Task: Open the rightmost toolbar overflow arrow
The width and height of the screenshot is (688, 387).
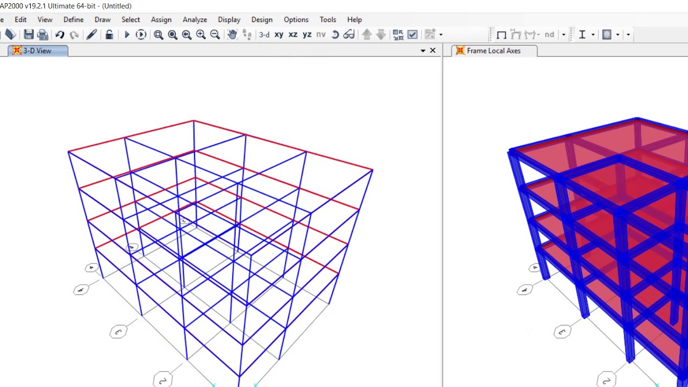Action: tap(628, 34)
